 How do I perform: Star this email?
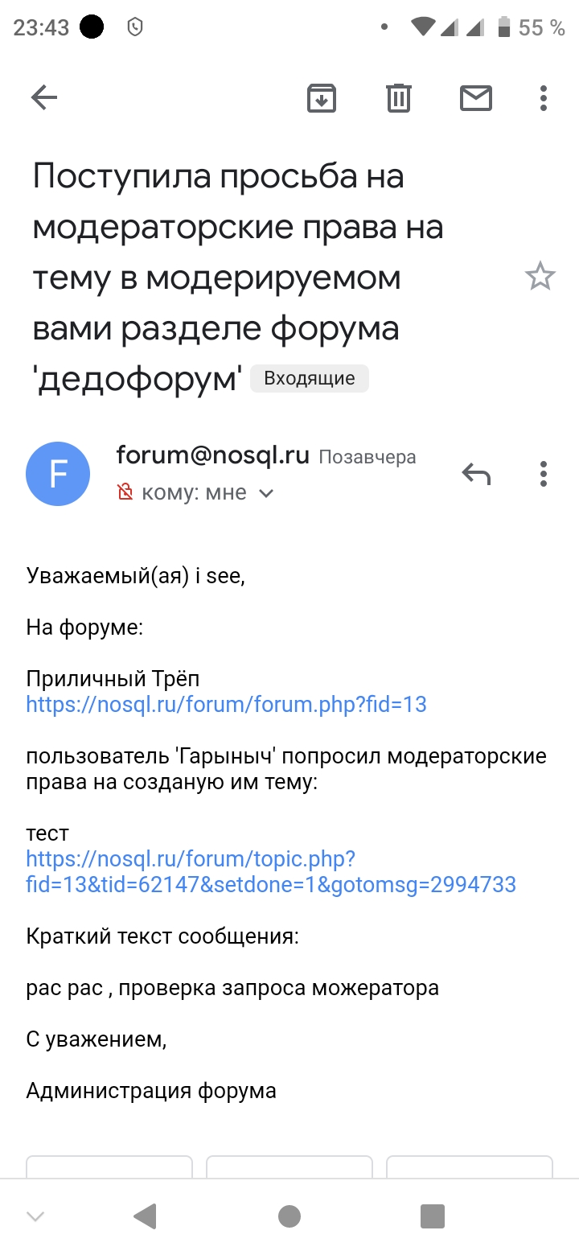click(540, 277)
